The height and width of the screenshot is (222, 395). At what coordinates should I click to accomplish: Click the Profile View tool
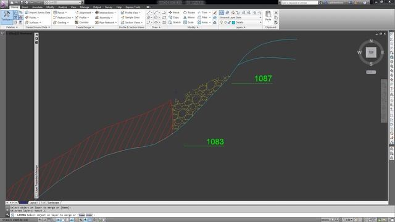(x=130, y=12)
